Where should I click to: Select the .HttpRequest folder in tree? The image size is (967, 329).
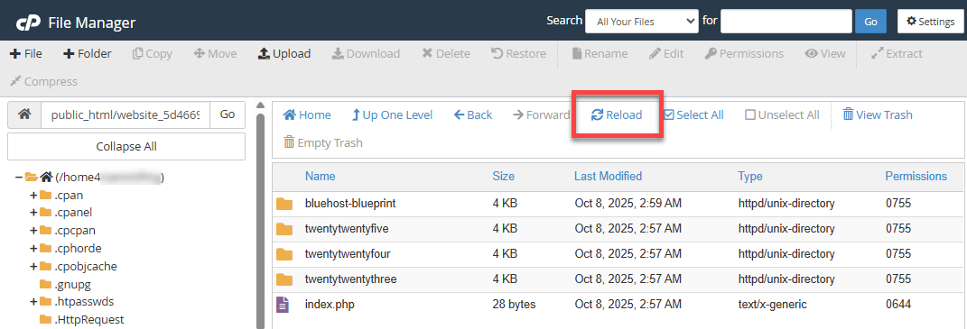coord(89,319)
